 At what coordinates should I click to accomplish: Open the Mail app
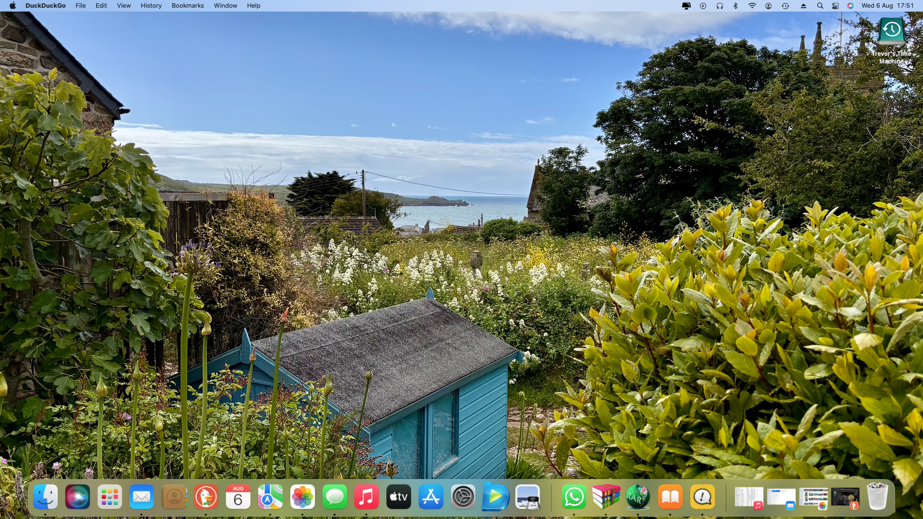pyautogui.click(x=142, y=497)
